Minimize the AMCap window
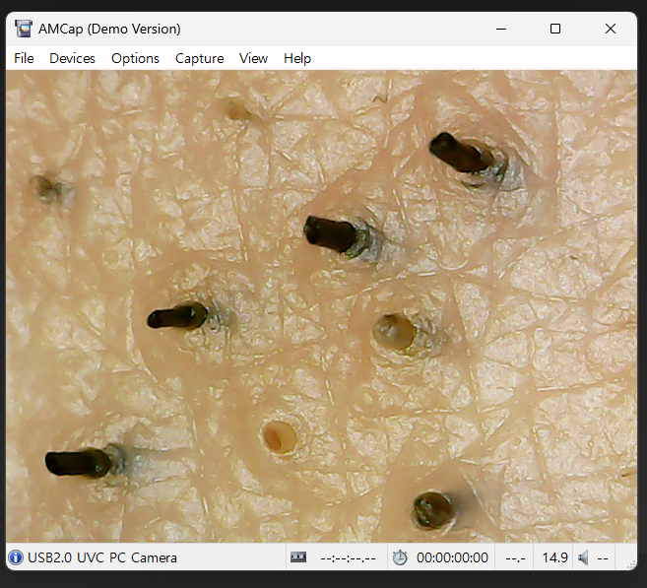Image resolution: width=647 pixels, height=588 pixels. tap(501, 29)
